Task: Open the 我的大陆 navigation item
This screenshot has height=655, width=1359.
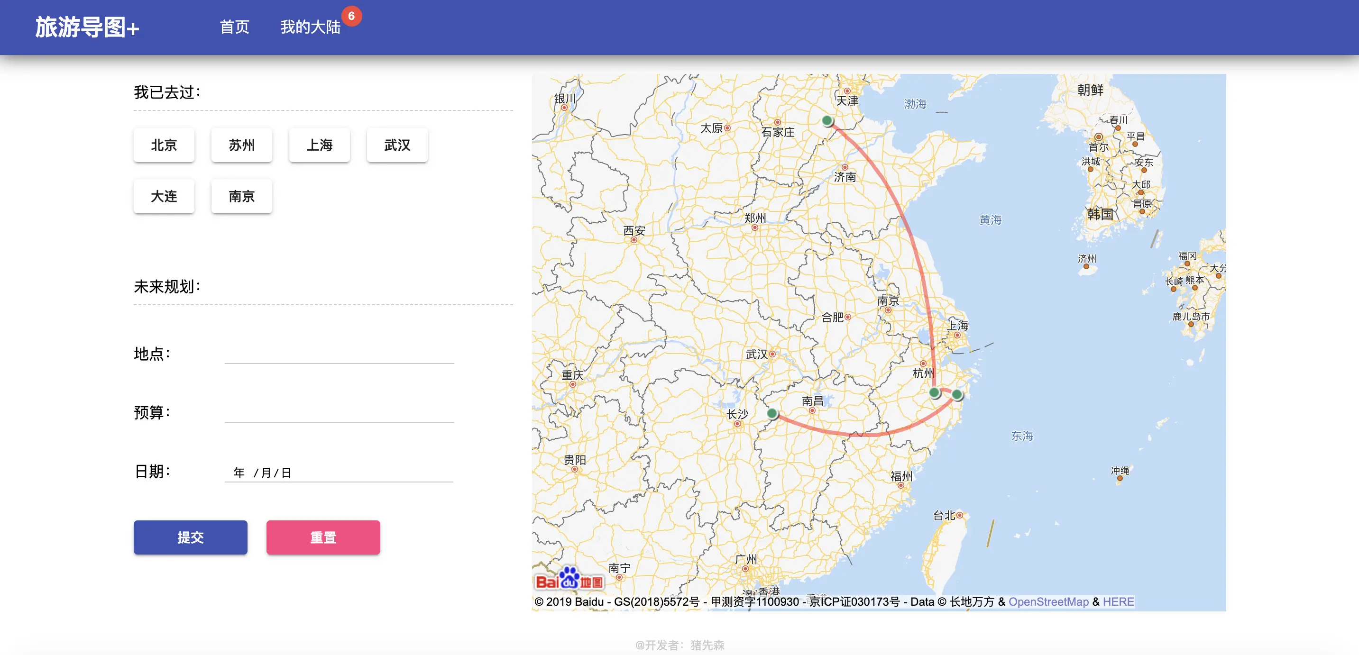Action: pos(310,27)
